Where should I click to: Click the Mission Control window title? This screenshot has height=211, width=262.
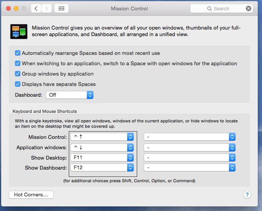click(x=129, y=9)
